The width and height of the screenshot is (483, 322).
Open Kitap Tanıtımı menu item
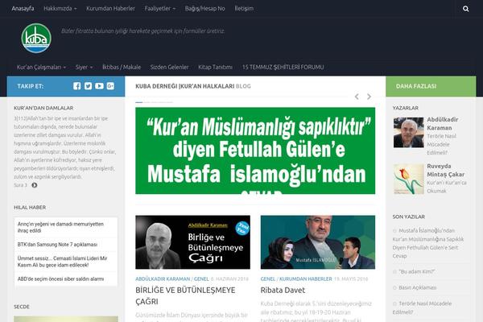(x=215, y=67)
